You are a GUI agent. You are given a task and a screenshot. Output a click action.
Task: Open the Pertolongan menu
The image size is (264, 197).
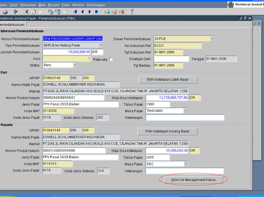point(96,5)
